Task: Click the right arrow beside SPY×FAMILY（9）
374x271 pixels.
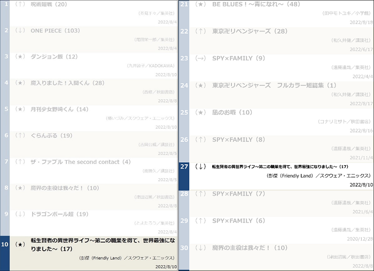Action: [200, 58]
